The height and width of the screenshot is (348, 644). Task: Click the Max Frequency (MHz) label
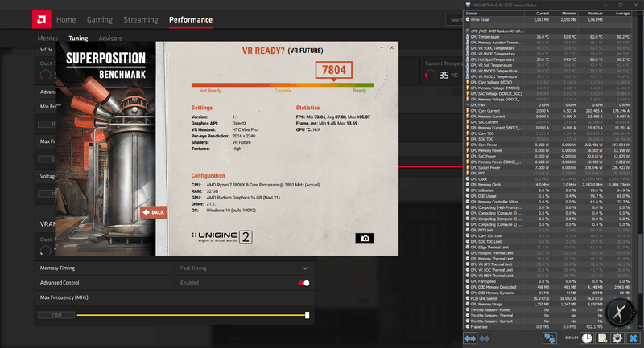[x=64, y=297]
